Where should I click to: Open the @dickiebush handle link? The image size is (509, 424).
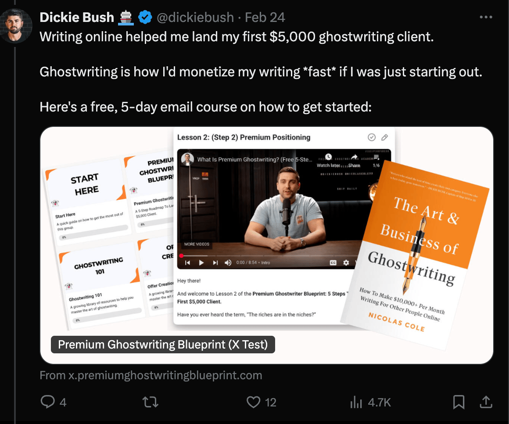pos(195,17)
